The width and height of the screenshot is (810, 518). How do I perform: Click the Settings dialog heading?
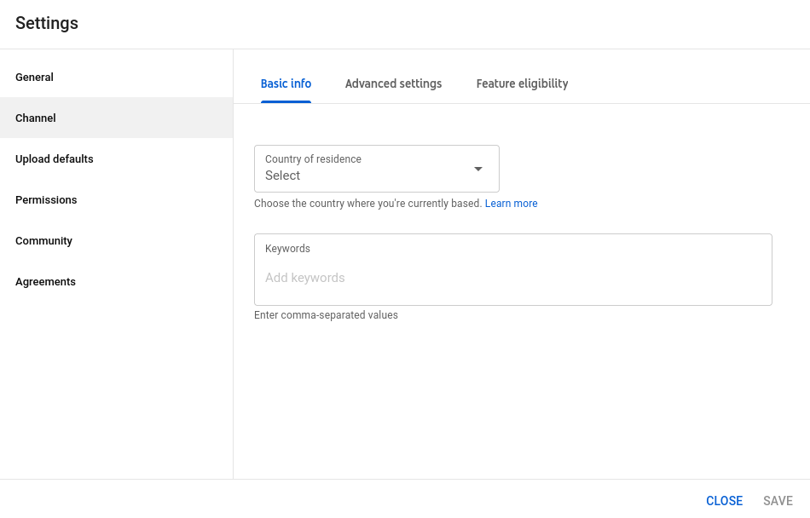pos(47,23)
